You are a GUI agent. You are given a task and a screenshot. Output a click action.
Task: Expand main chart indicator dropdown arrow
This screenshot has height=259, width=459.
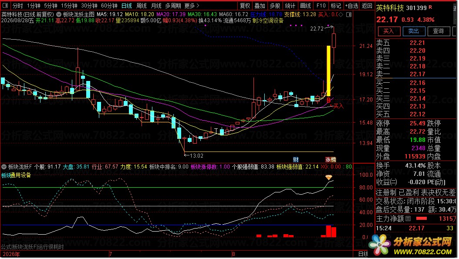[x=59, y=14]
